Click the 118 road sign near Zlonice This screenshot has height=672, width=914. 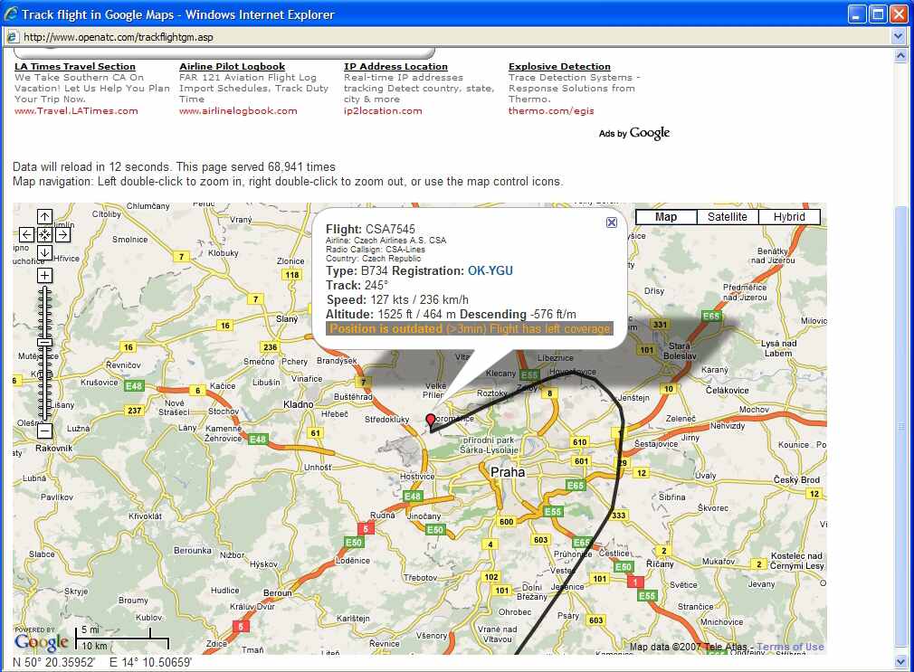(292, 275)
